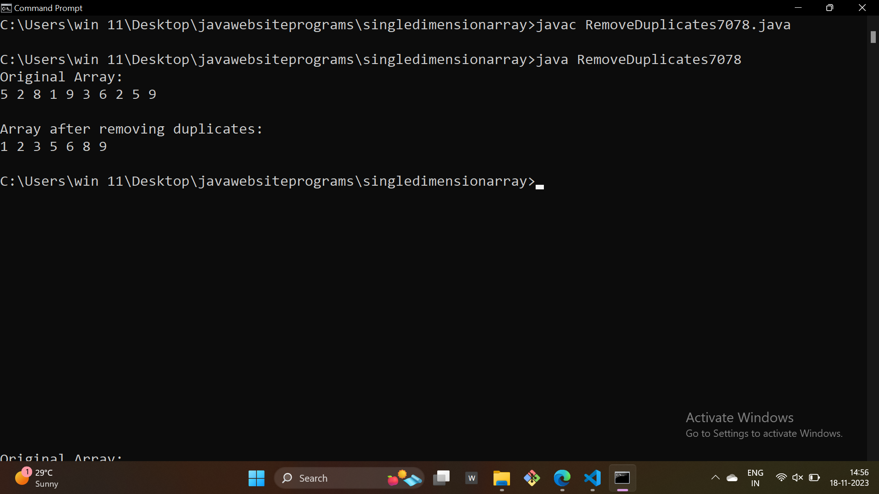879x494 pixels.
Task: Switch to Visual Studio Code
Action: 592,478
